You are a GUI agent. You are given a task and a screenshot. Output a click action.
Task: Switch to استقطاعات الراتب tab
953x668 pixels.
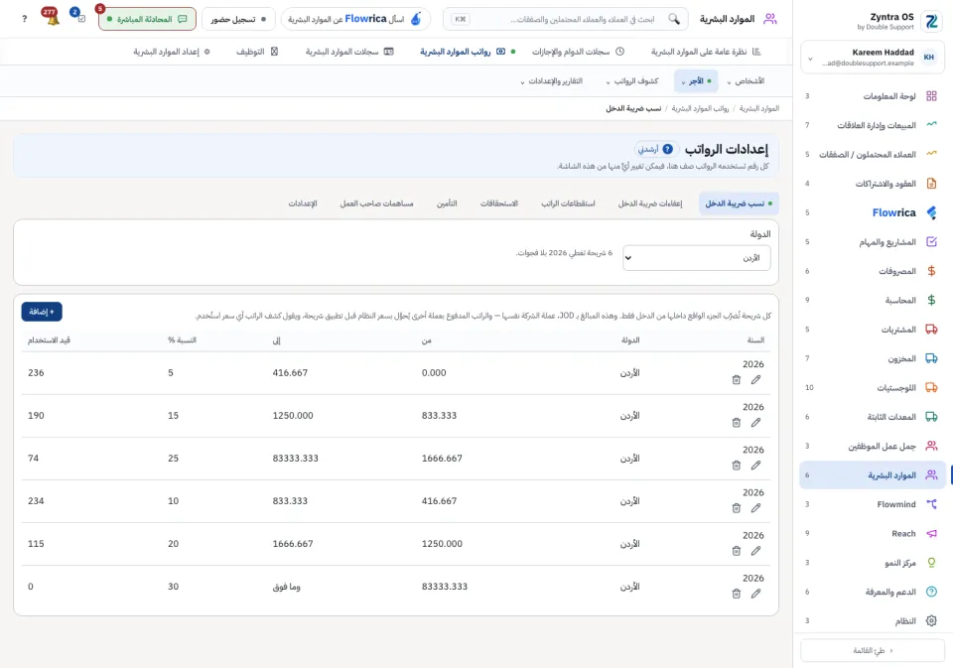pos(568,203)
